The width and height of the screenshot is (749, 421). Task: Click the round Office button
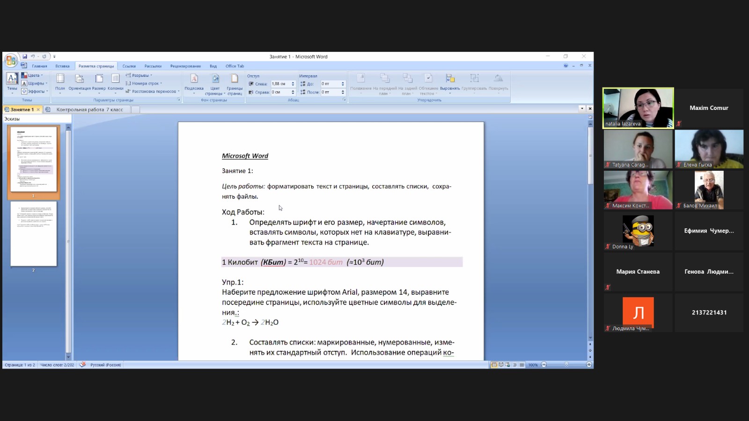pyautogui.click(x=11, y=61)
